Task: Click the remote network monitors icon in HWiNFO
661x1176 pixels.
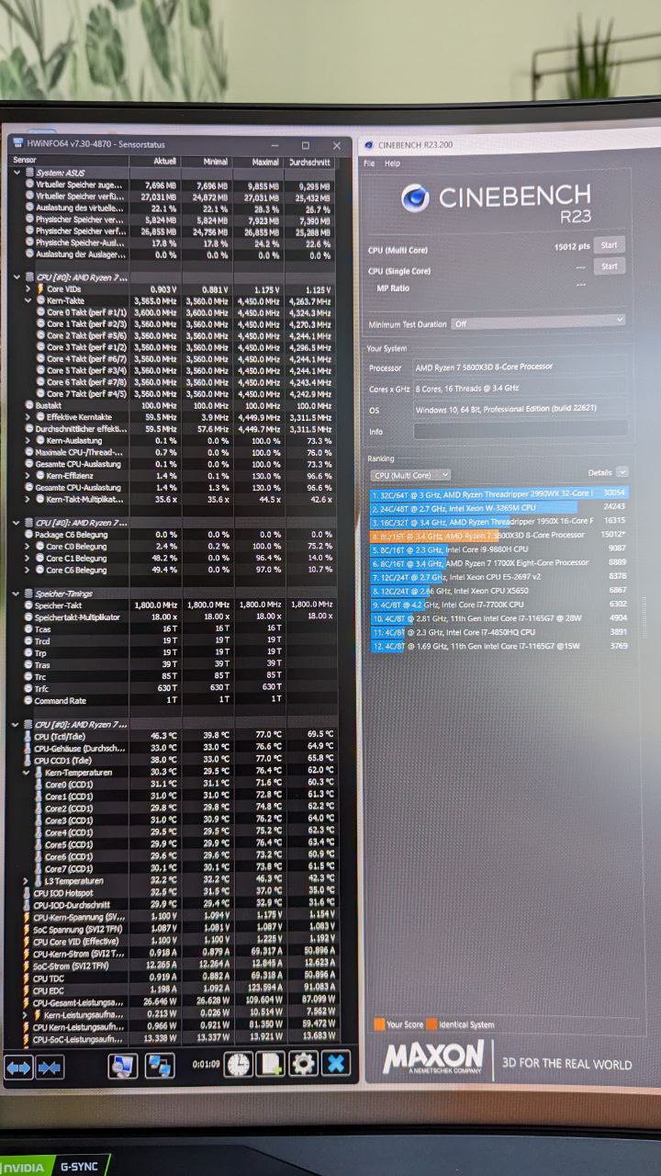Action: coord(161,1066)
